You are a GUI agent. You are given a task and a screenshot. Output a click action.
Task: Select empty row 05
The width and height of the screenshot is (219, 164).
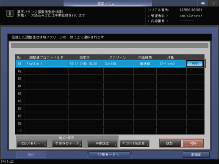coord(110,93)
